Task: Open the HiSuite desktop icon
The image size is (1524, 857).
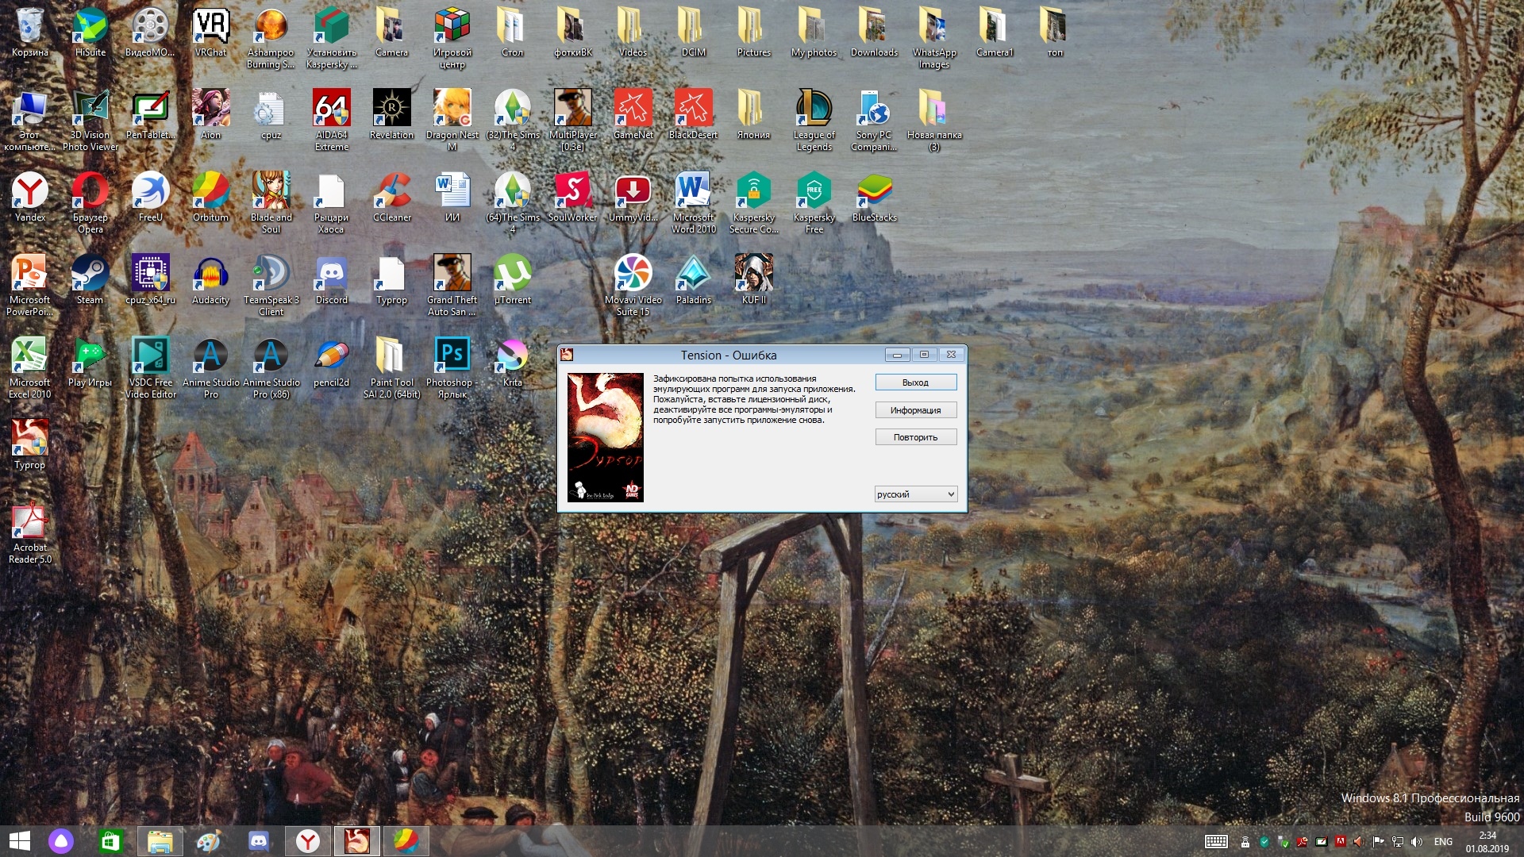Action: [x=90, y=33]
